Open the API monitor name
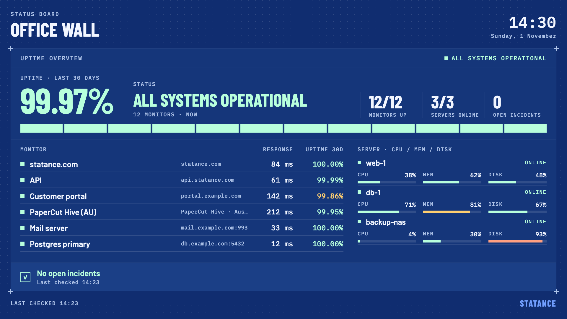The image size is (567, 319). click(x=36, y=180)
